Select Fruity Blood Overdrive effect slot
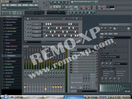 (x=82, y=53)
